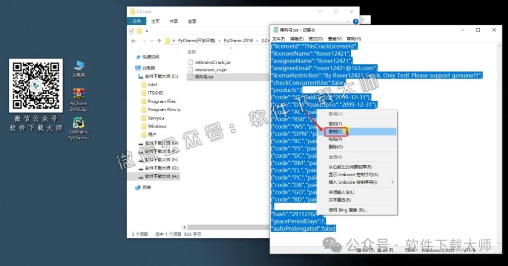Click the new folder icon in quick access toolbar
Viewport: 508px width, 266px height.
[139, 31]
